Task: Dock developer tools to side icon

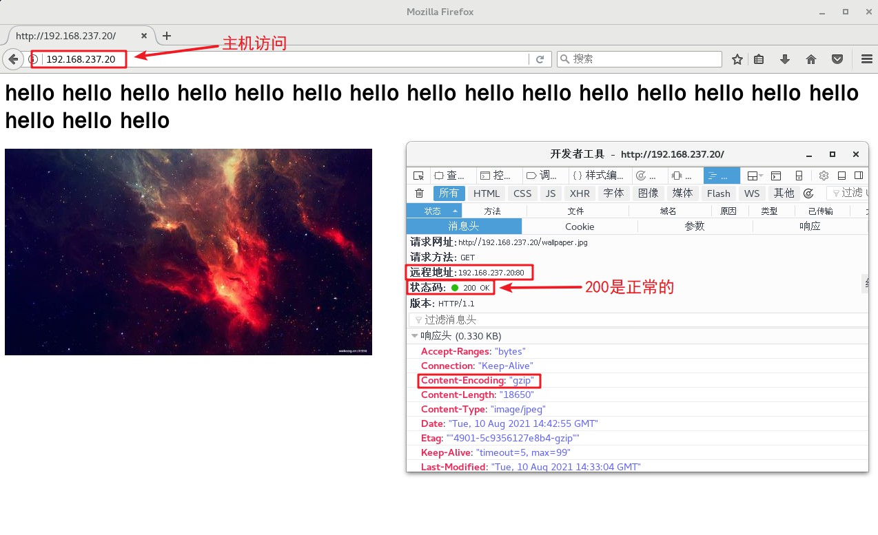Action: tap(859, 176)
